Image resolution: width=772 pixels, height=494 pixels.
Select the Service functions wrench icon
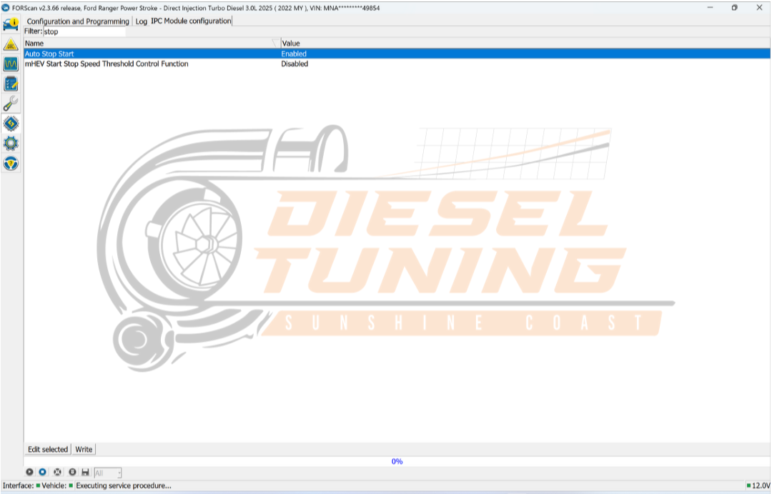click(10, 104)
